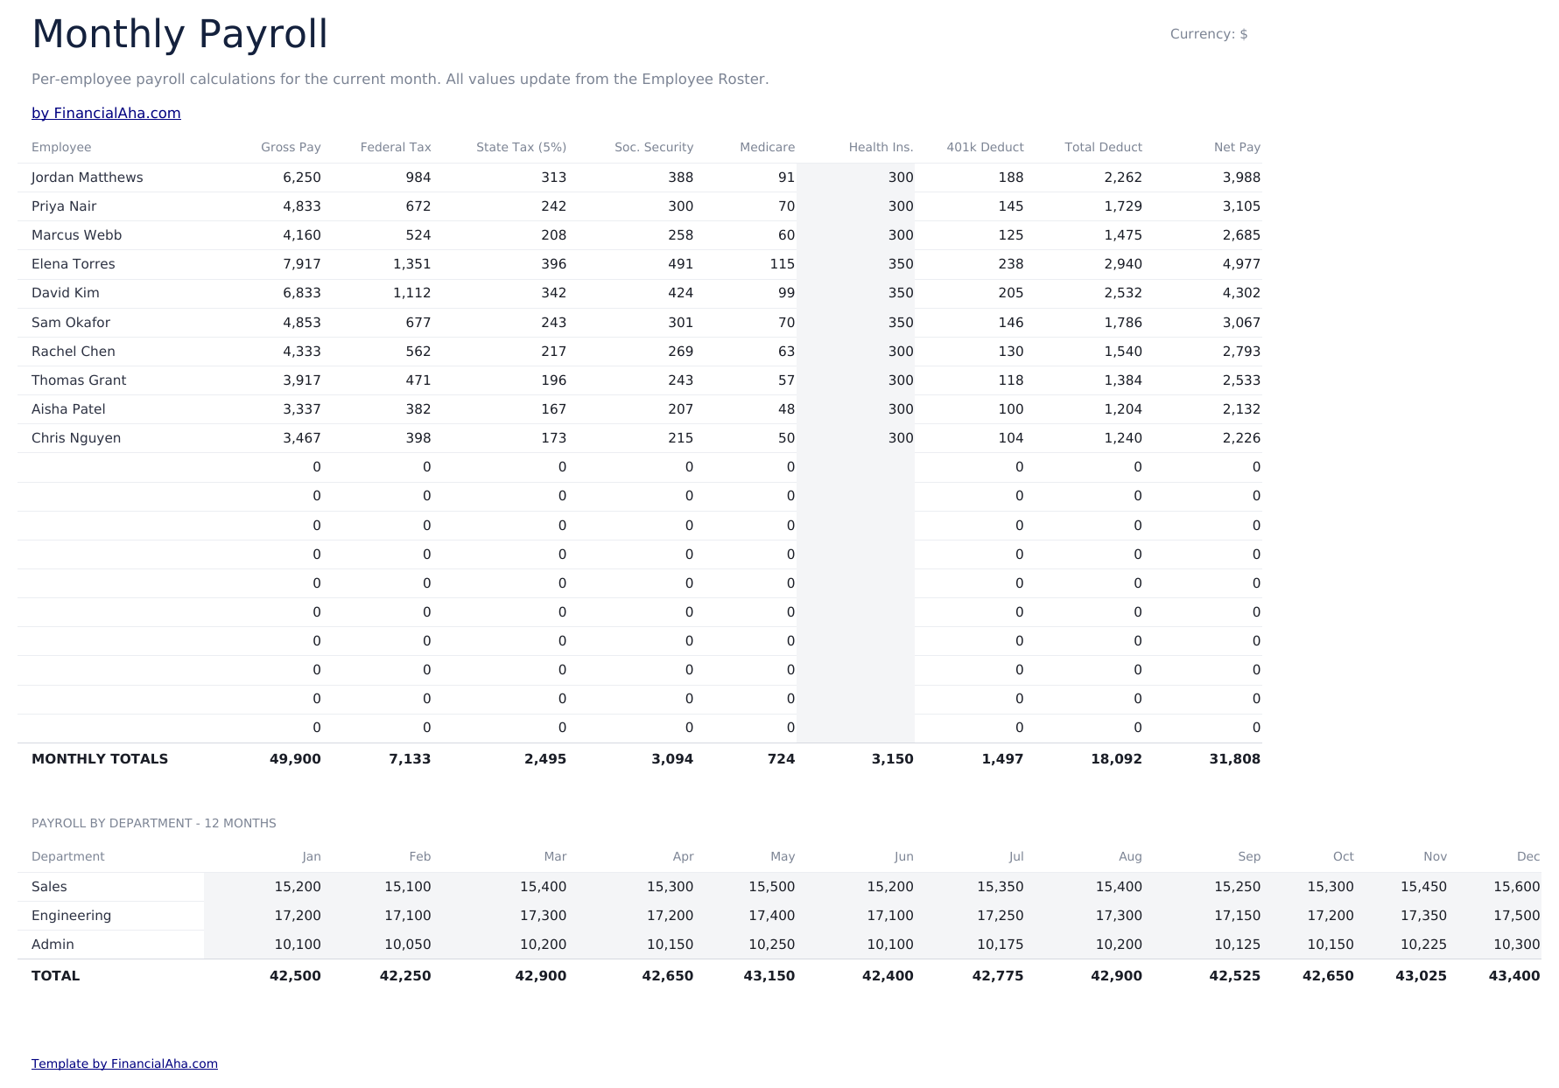
Task: Select the Chris Nguyen employee name cell
Action: tap(76, 438)
